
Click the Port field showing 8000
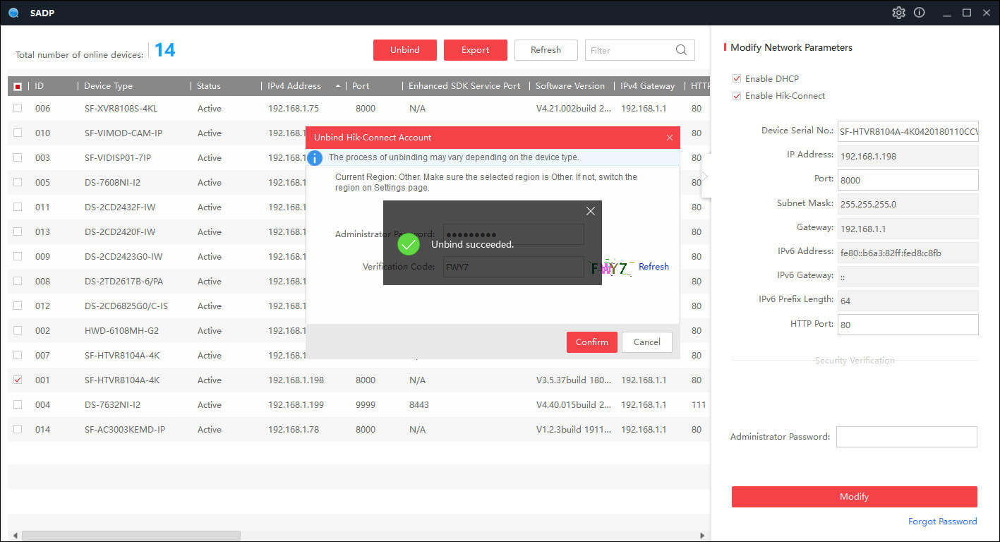908,180
